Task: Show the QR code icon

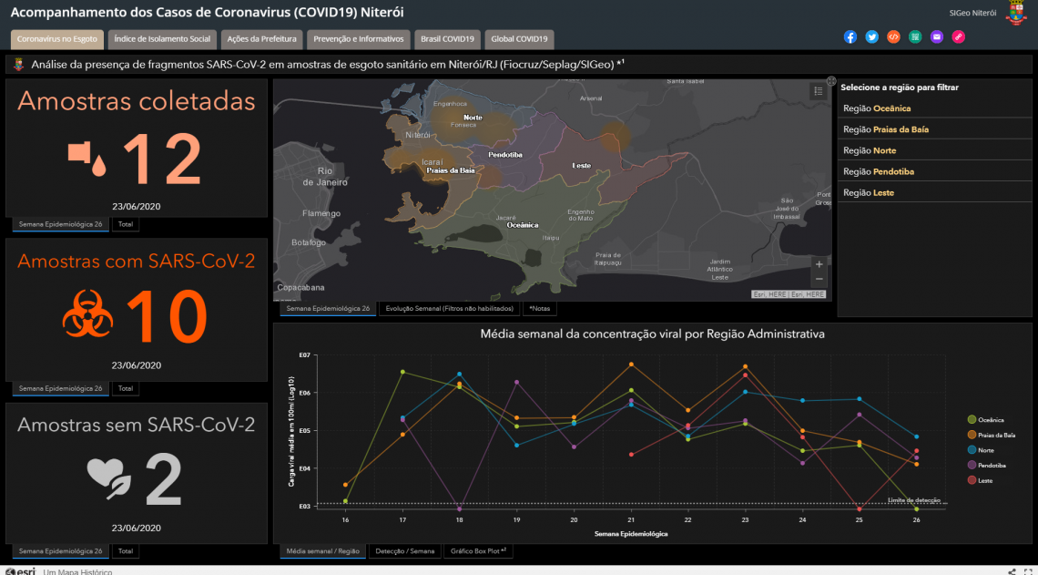Action: click(x=915, y=37)
